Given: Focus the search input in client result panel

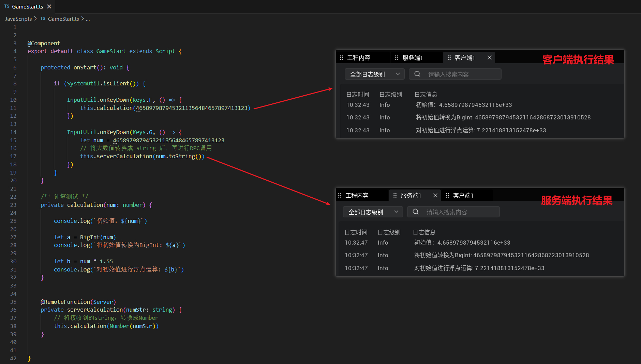Looking at the screenshot, I should pos(455,74).
